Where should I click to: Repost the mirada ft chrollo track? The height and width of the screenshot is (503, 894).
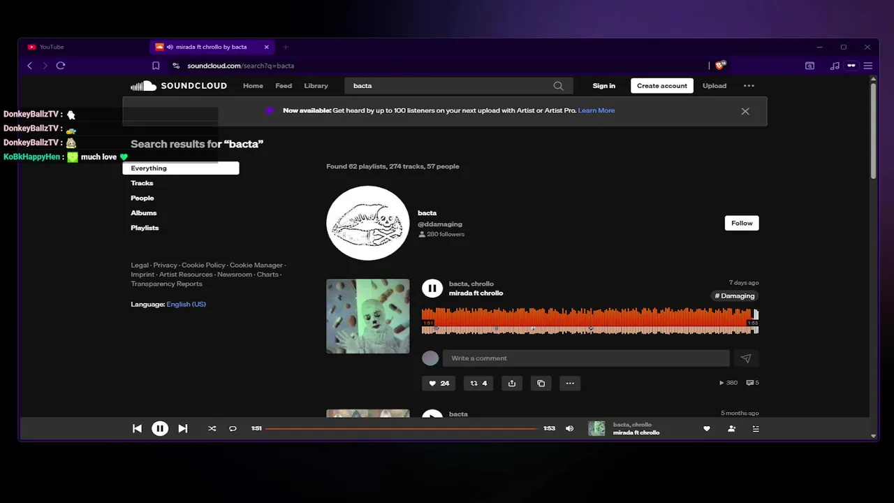click(x=479, y=383)
